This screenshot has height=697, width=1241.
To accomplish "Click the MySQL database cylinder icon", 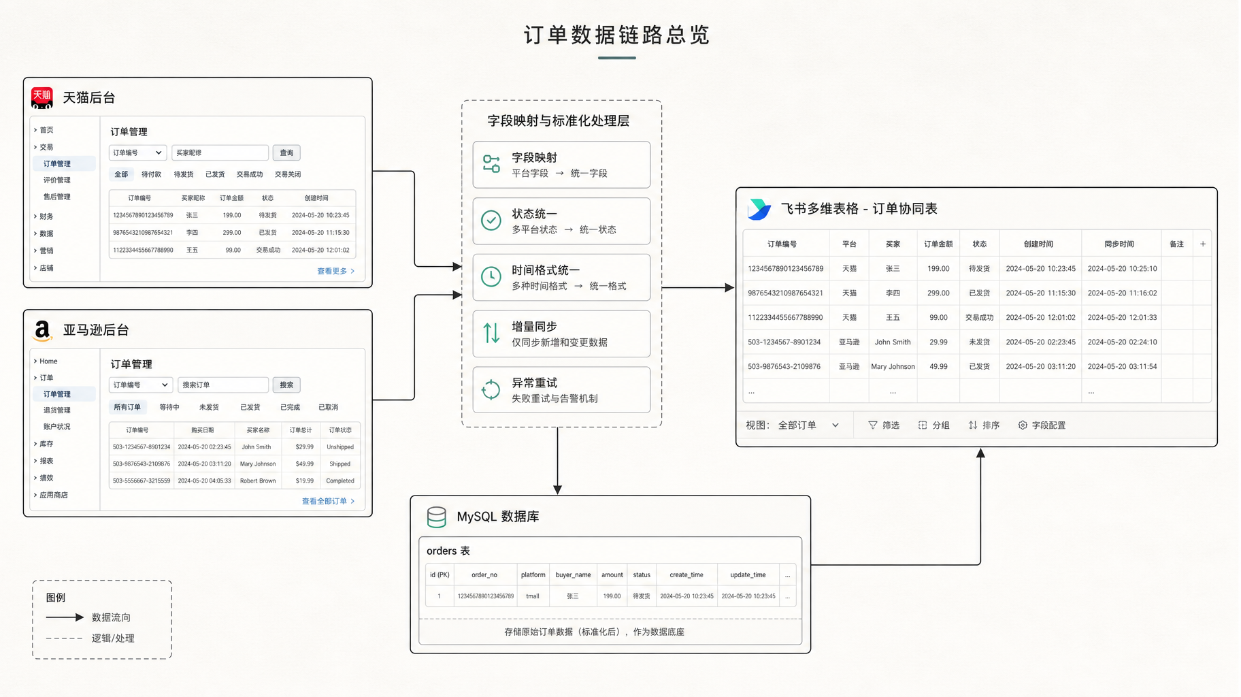I will [x=436, y=517].
